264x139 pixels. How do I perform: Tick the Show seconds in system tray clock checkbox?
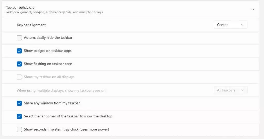tap(19, 129)
